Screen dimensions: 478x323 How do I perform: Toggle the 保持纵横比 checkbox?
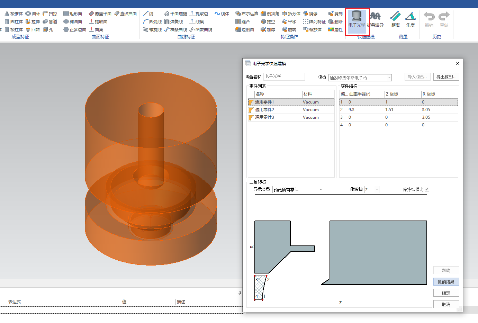click(427, 189)
